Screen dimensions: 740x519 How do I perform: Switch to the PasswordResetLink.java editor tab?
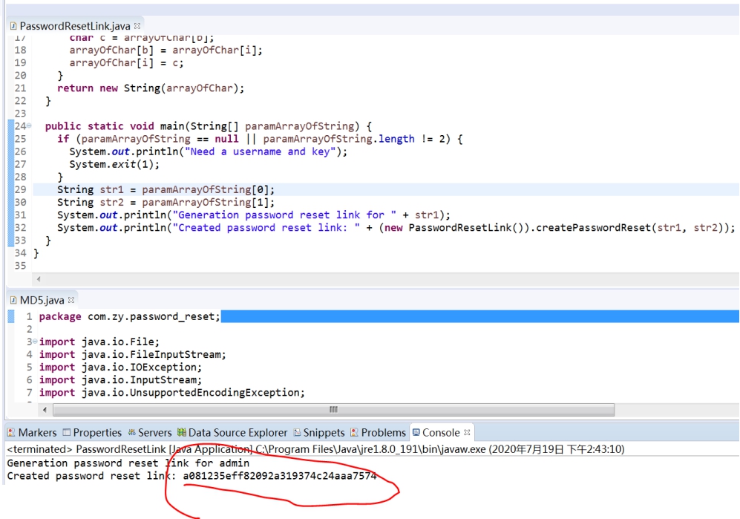click(74, 26)
